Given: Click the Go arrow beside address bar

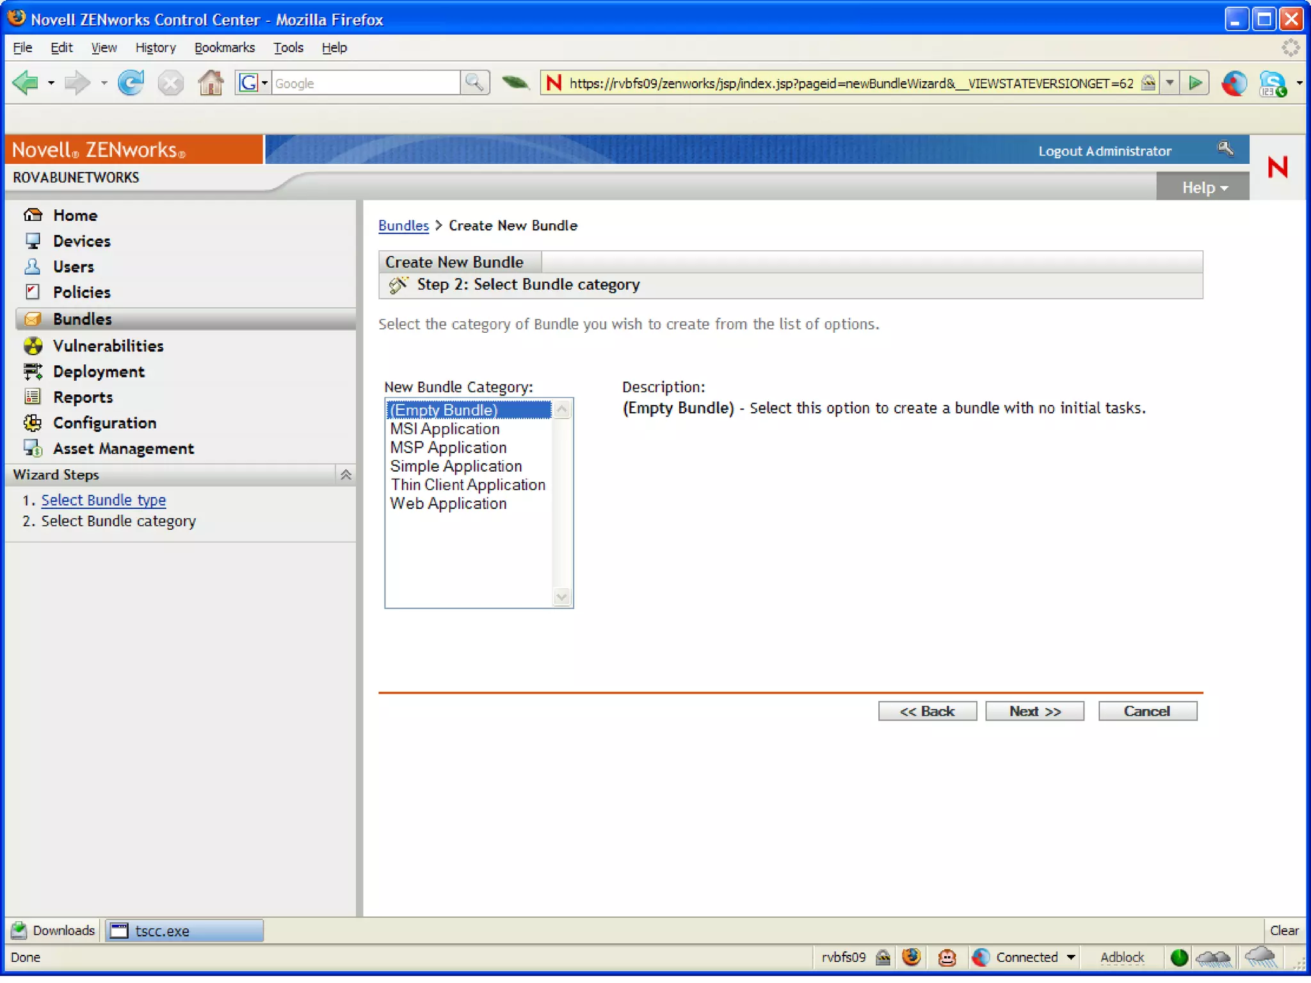Looking at the screenshot, I should (x=1194, y=83).
